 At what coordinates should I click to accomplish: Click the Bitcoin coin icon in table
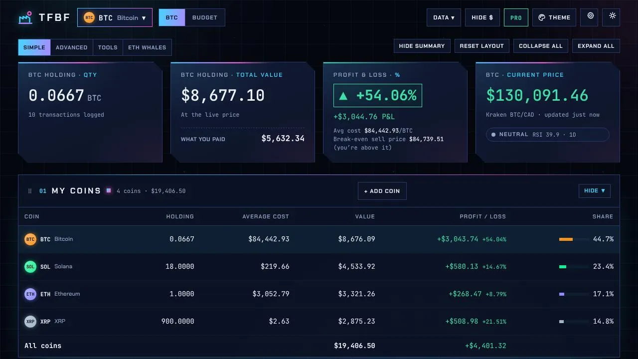pos(30,239)
